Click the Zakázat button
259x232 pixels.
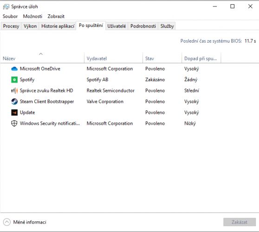[240, 222]
